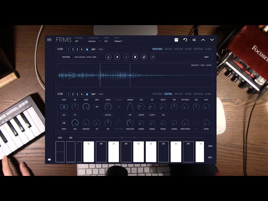Toggle the layer lock in the Control panel

87,94
